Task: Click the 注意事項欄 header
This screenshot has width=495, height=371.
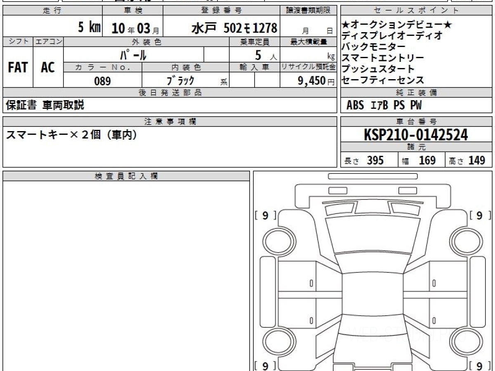Action: [x=170, y=122]
